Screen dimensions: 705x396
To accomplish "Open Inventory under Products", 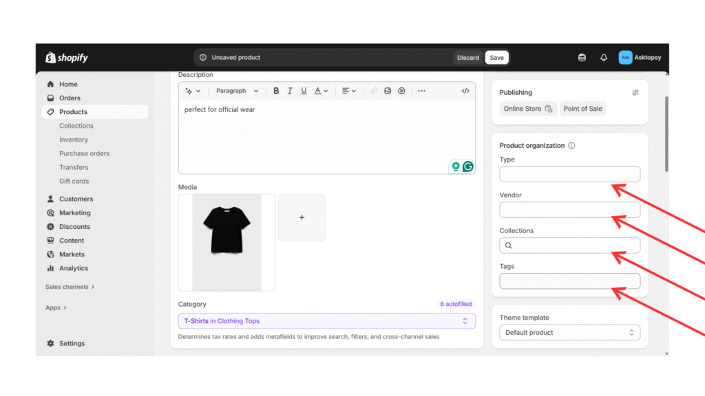I will [74, 140].
